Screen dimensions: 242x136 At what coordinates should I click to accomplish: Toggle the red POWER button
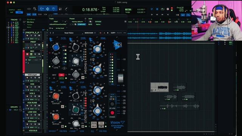click(x=112, y=113)
